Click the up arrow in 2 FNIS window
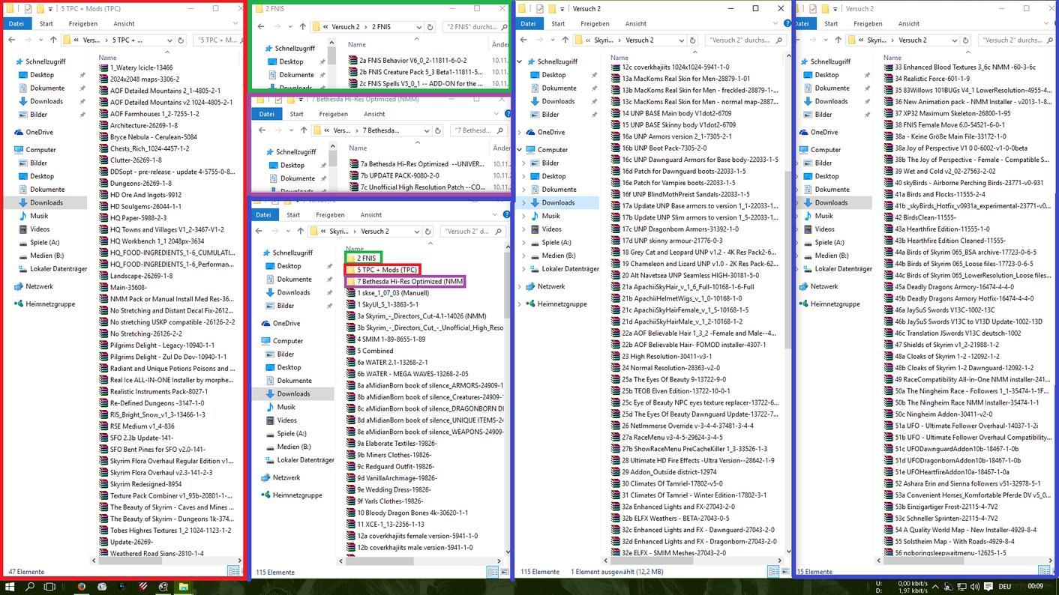 302,27
